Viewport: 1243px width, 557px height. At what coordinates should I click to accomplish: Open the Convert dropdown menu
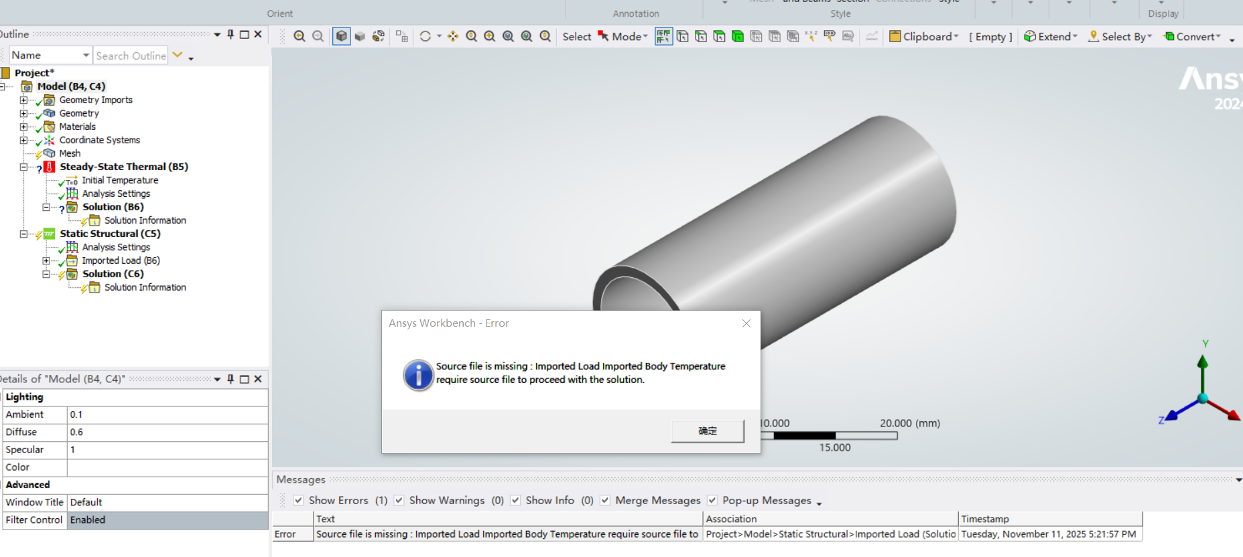click(x=1192, y=37)
